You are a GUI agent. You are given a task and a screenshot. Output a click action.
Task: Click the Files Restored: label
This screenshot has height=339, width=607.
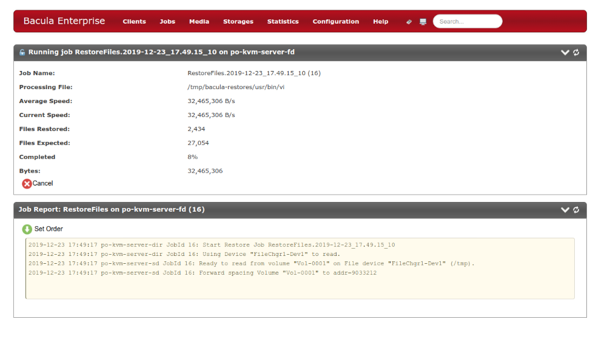point(44,129)
